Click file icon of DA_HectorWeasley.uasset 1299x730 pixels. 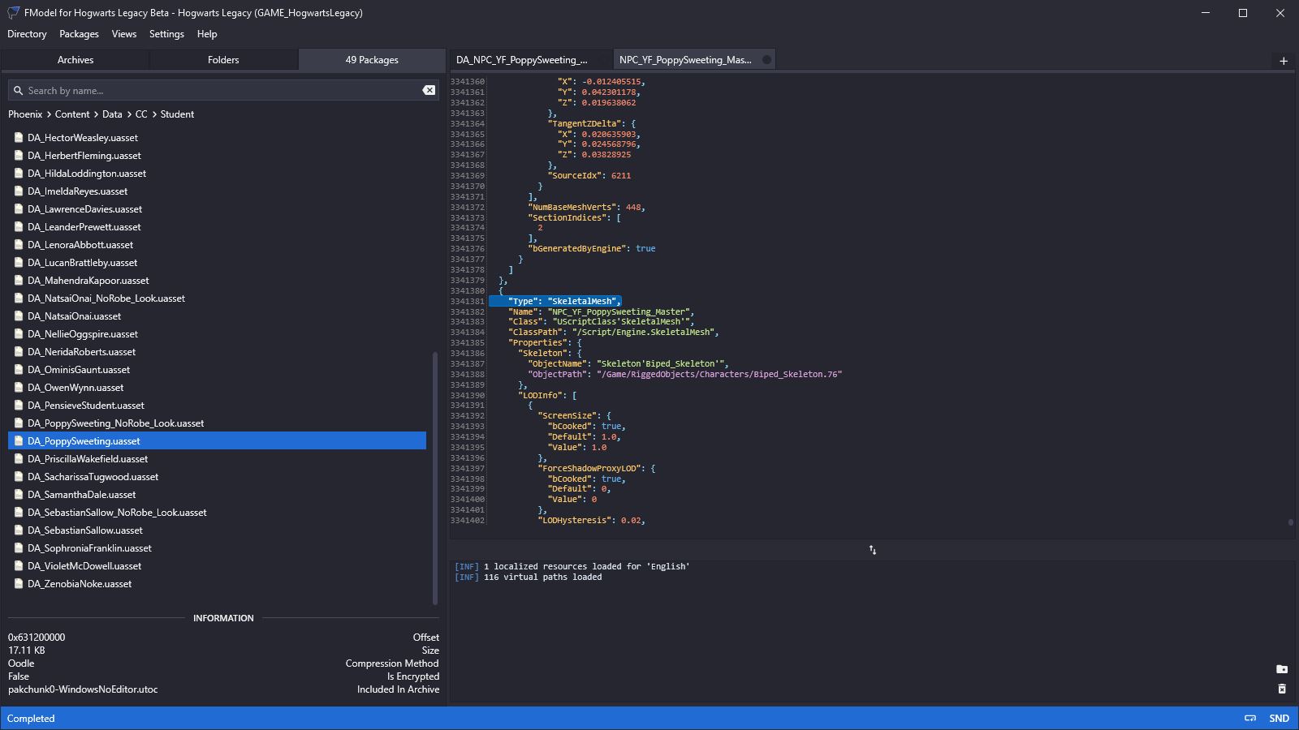(x=19, y=138)
